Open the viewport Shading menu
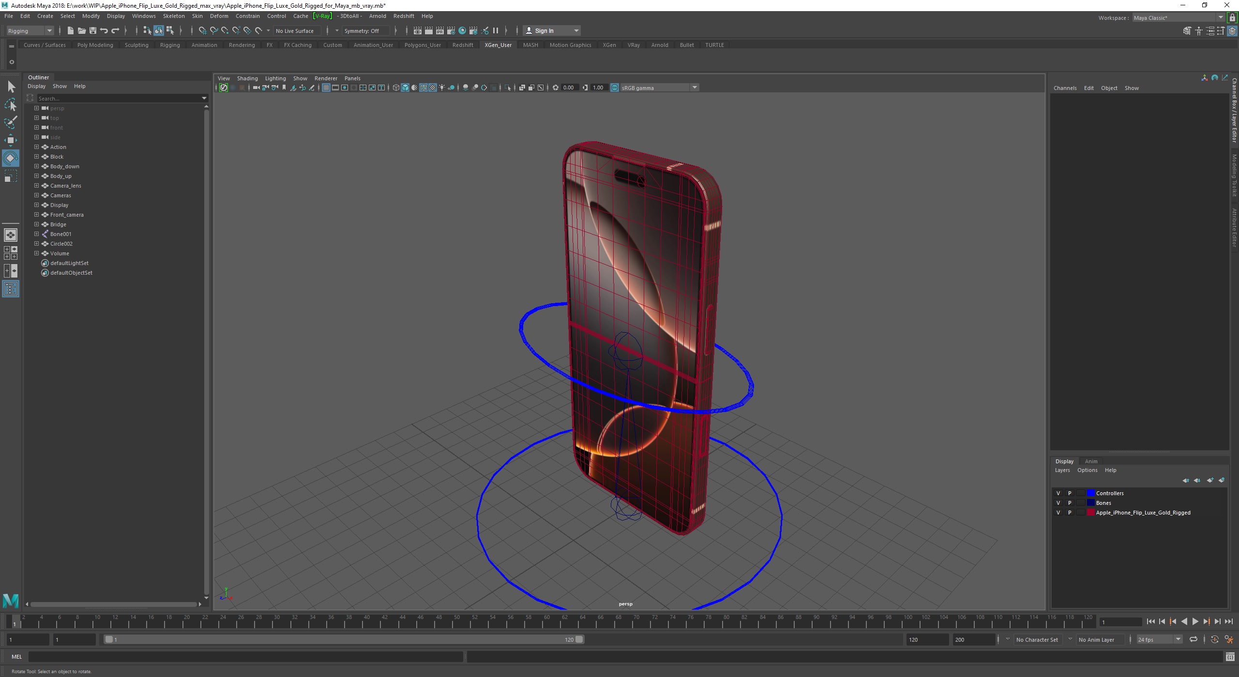Screen dimensions: 1239x677 click(x=247, y=78)
